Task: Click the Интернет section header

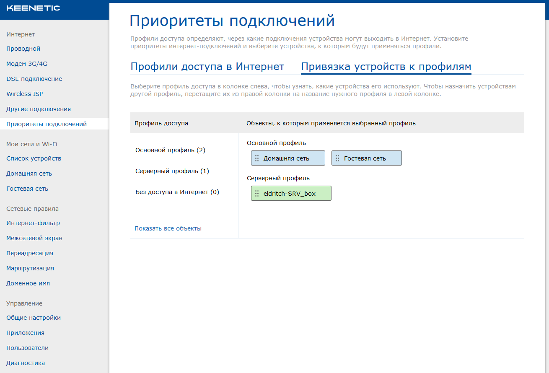Action: tap(21, 34)
